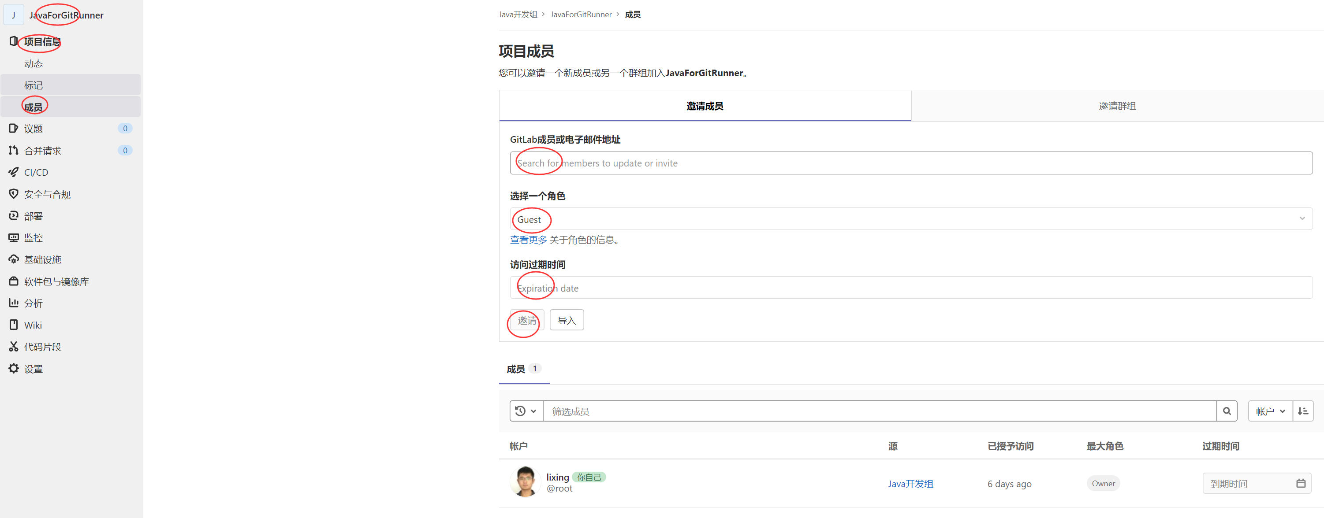Click the 安全与合规 shield icon
This screenshot has width=1324, height=518.
pyautogui.click(x=13, y=193)
